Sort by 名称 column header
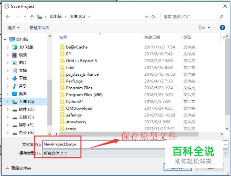231x176 pixels. click(63, 38)
